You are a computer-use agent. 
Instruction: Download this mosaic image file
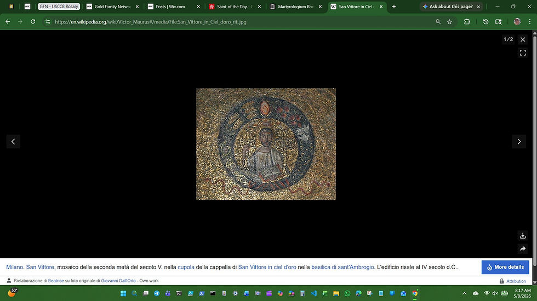point(523,236)
